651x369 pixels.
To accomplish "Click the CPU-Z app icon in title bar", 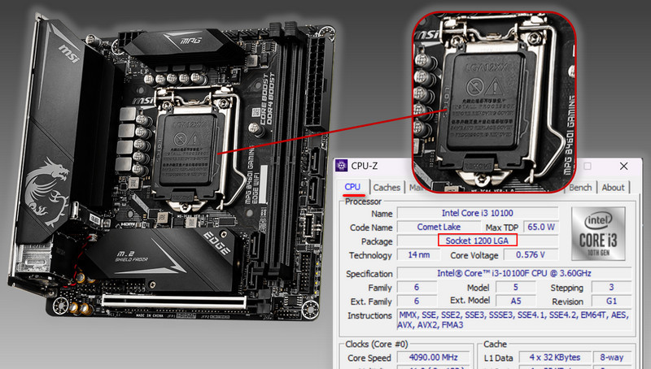I will [342, 166].
